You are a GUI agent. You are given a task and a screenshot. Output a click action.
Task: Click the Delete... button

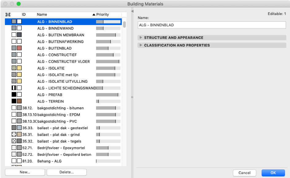[x=67, y=172]
